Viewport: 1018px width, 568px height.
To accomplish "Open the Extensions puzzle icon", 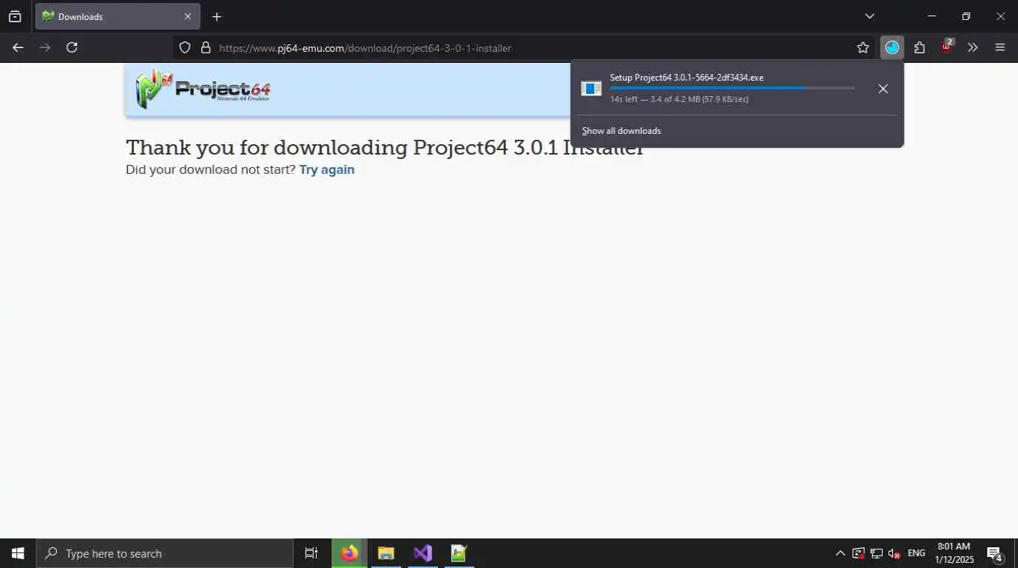I will click(920, 47).
